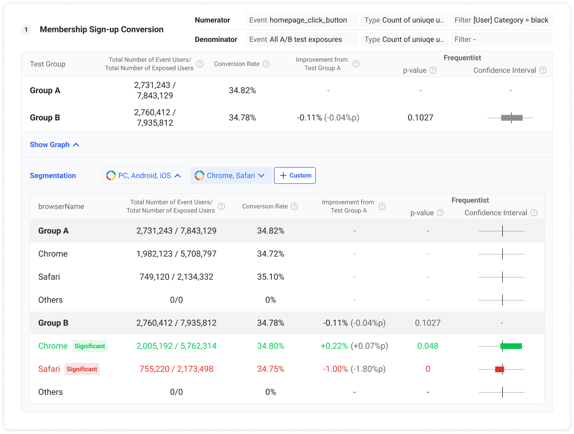574x434 pixels.
Task: Click help icon next to segmentation p-value header
Action: pos(440,213)
